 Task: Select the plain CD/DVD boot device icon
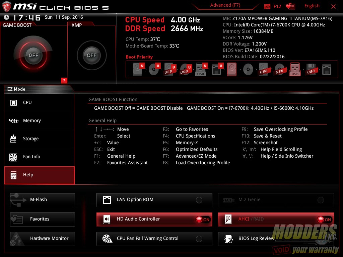(248, 70)
